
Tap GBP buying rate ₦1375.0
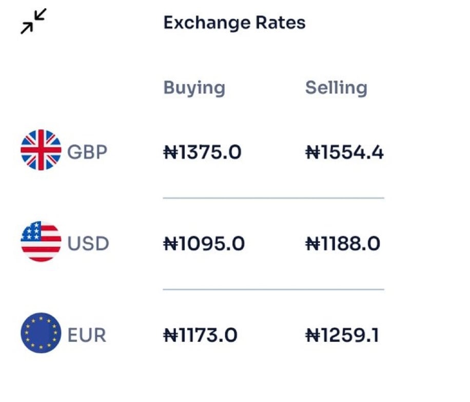coord(202,152)
